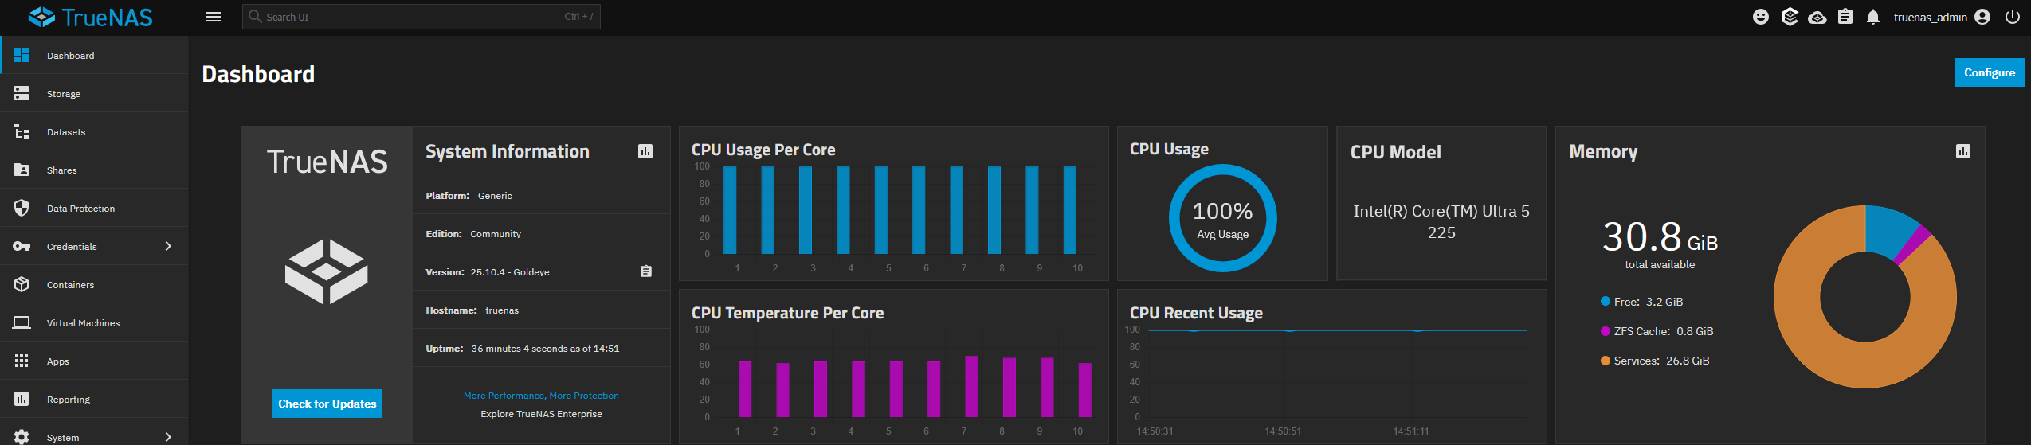Copy version info clipboard icon
2031x445 pixels.
pos(646,271)
